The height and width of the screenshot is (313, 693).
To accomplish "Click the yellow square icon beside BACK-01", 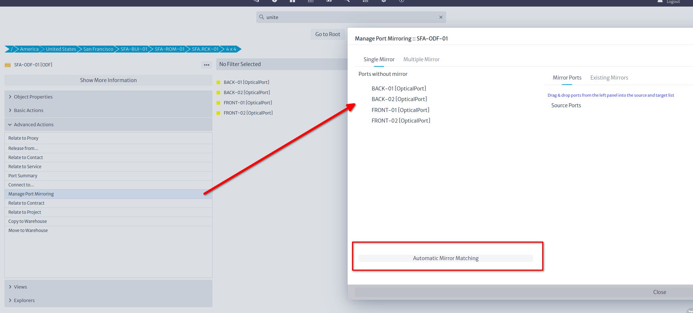I will click(x=218, y=82).
